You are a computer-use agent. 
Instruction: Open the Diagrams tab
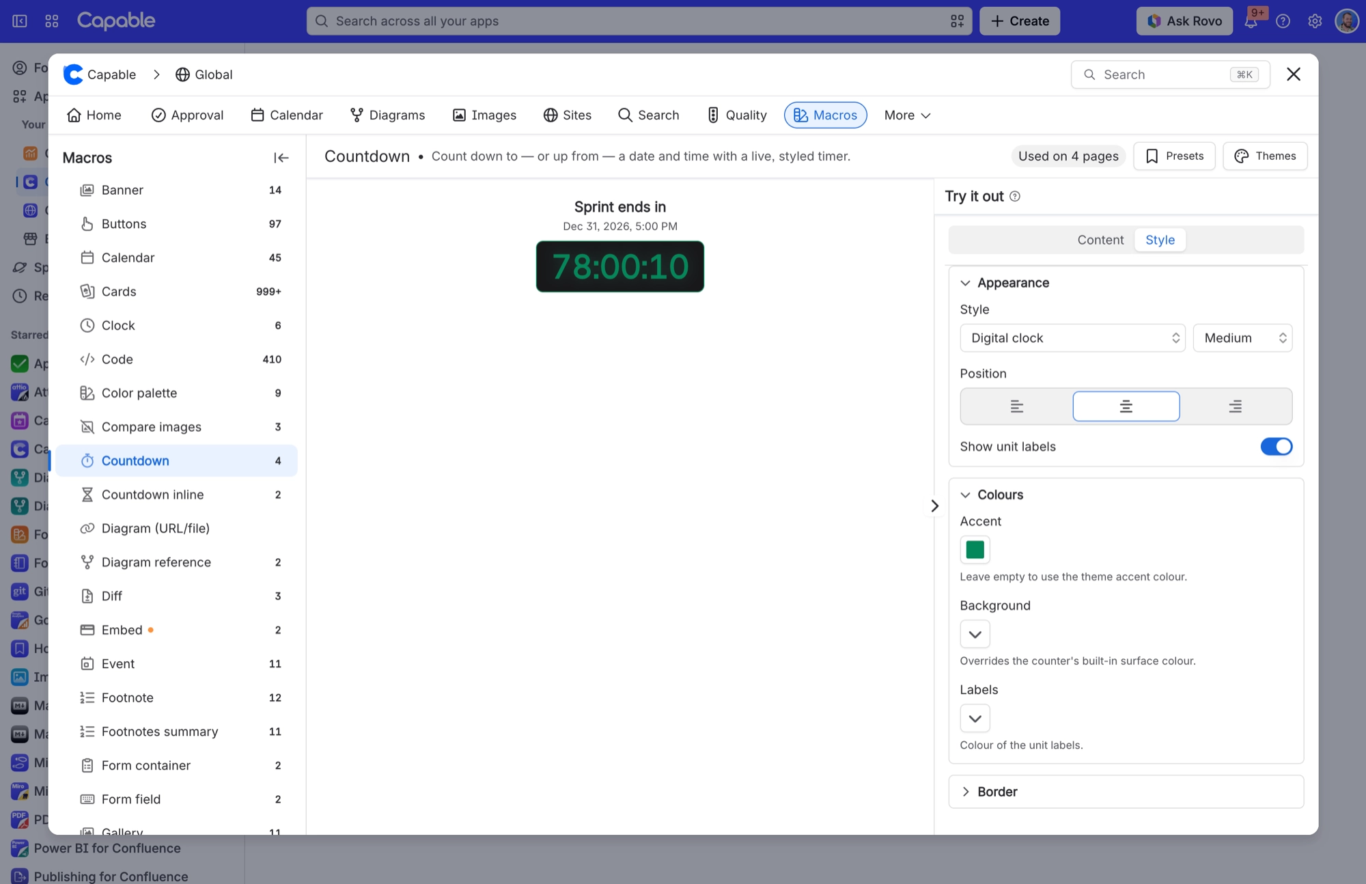coord(387,115)
